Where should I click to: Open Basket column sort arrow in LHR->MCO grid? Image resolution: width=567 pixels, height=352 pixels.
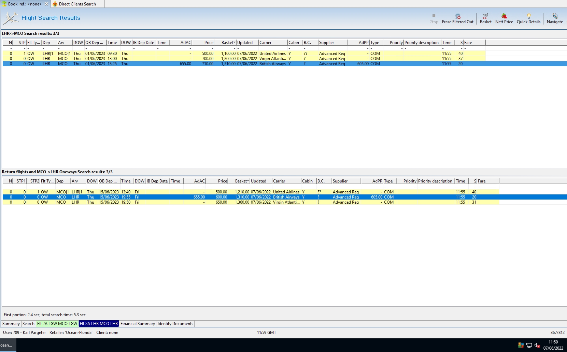pos(234,43)
